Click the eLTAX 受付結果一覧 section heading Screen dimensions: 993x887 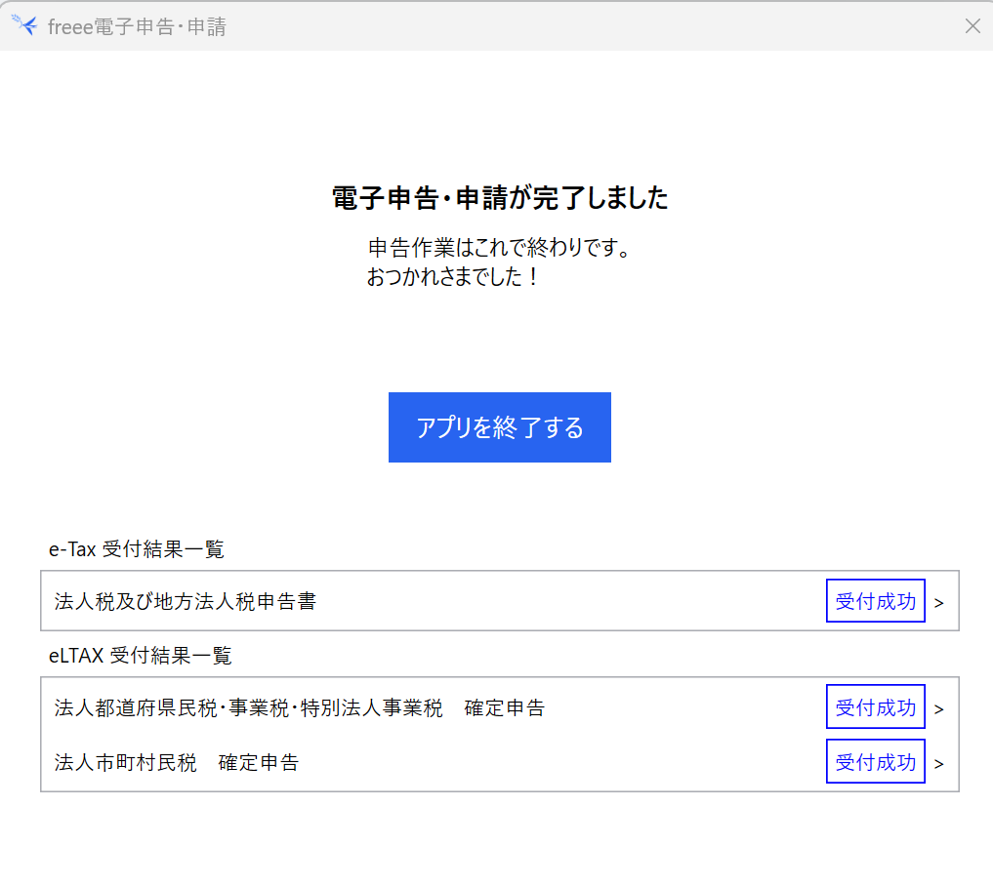click(141, 656)
